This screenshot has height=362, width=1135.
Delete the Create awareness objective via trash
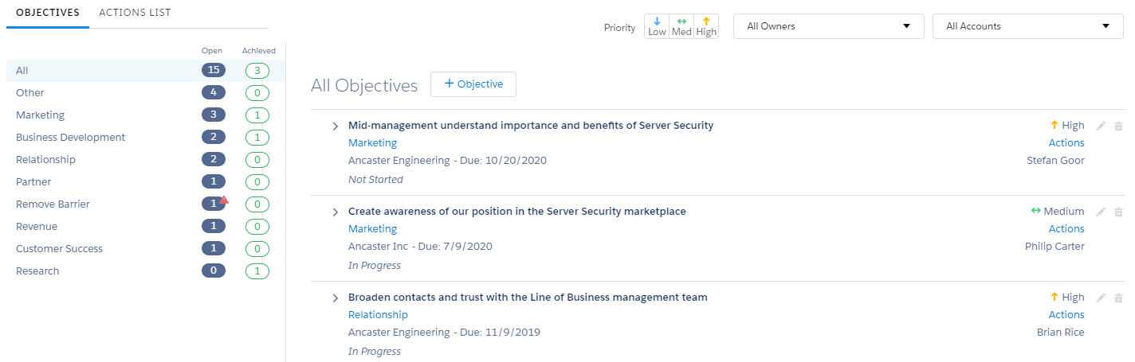pos(1118,212)
